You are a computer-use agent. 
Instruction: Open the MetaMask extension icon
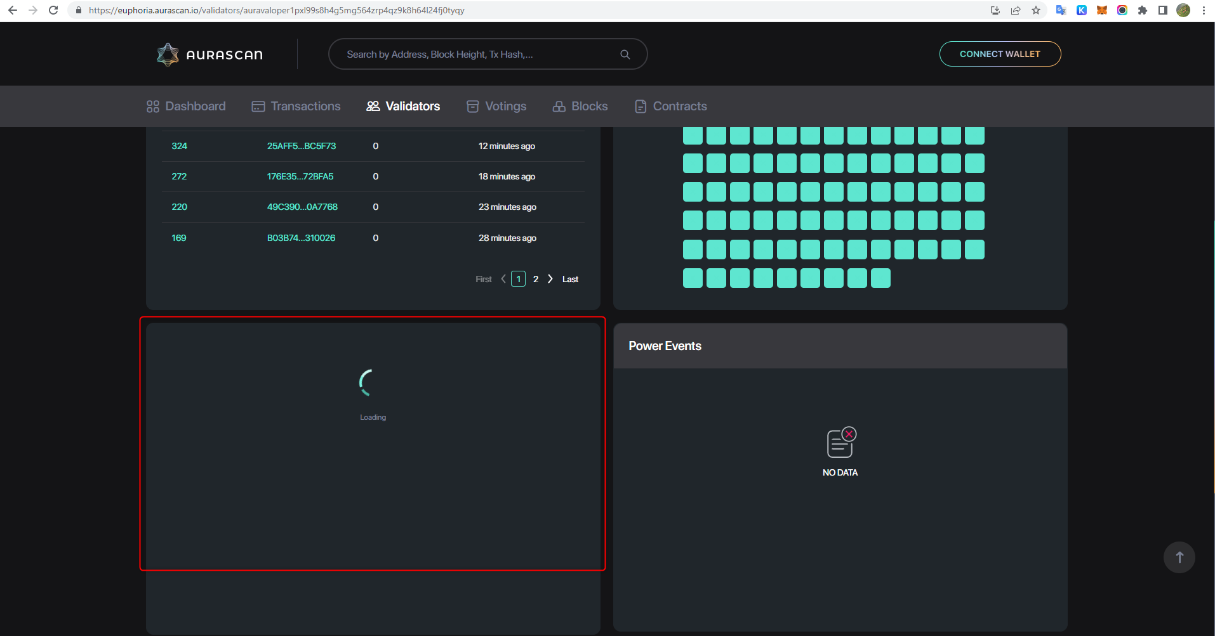1102,10
